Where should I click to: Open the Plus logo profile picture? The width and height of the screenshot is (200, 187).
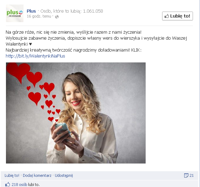pyautogui.click(x=15, y=13)
